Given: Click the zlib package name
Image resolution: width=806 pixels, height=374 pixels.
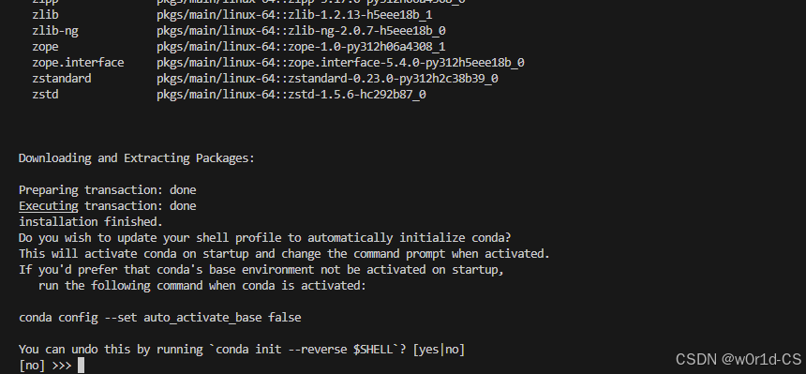Looking at the screenshot, I should [x=45, y=15].
